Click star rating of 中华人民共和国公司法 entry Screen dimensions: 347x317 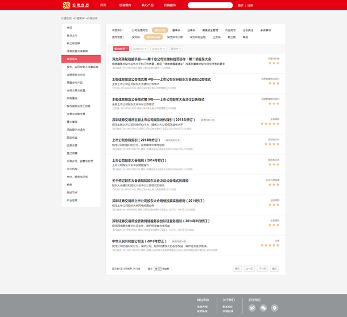pyautogui.click(x=270, y=245)
